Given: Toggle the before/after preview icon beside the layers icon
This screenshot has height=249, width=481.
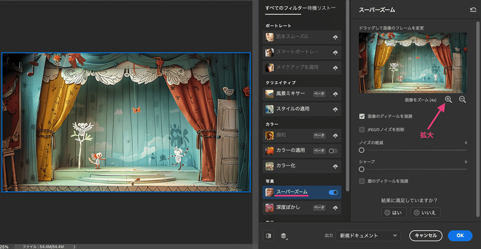Looking at the screenshot, I should click(269, 236).
